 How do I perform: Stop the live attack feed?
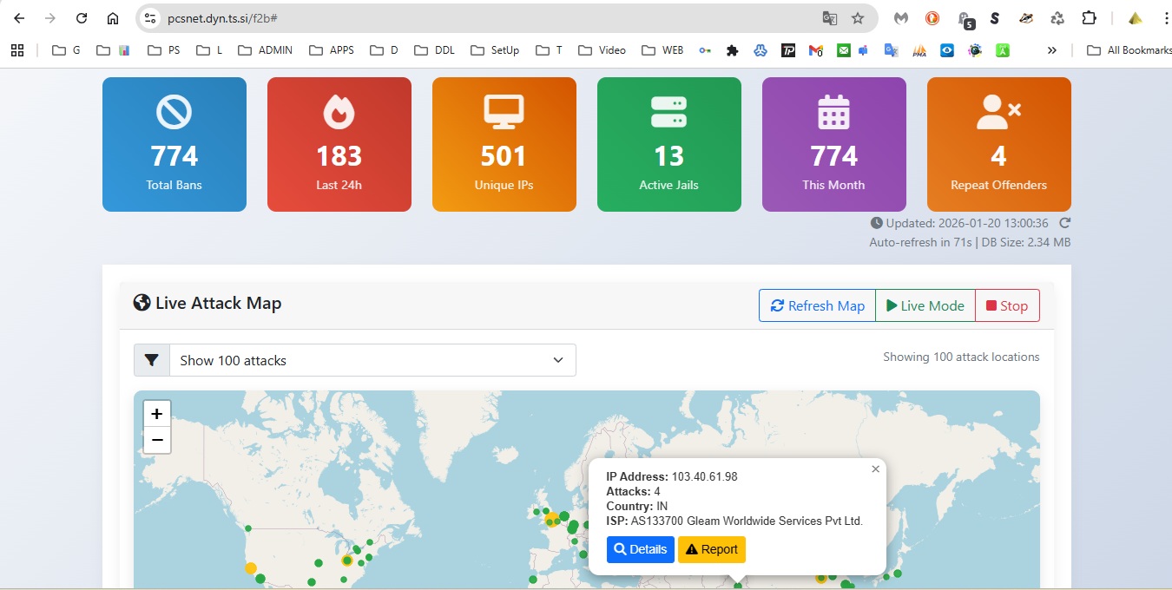1007,305
